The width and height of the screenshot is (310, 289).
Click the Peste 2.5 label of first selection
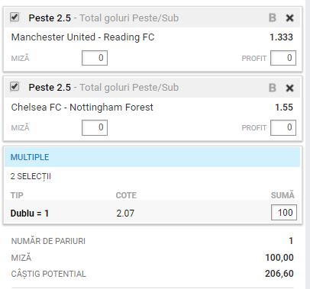tap(50, 18)
